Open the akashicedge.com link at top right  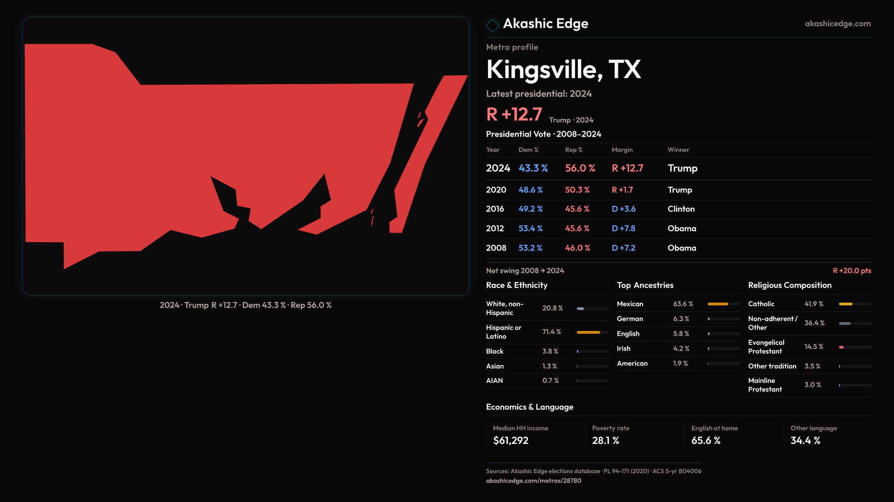click(837, 24)
